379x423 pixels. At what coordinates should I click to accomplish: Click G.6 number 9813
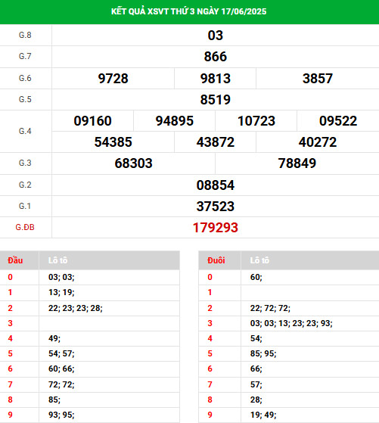point(216,79)
